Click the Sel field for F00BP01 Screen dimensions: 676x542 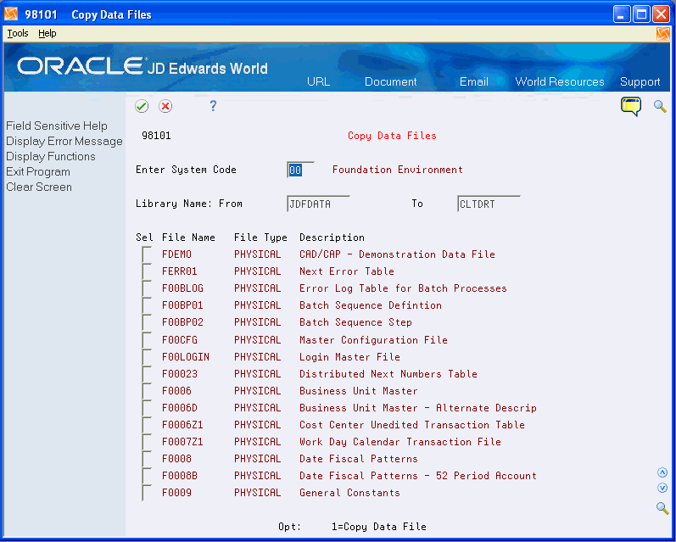pos(147,305)
